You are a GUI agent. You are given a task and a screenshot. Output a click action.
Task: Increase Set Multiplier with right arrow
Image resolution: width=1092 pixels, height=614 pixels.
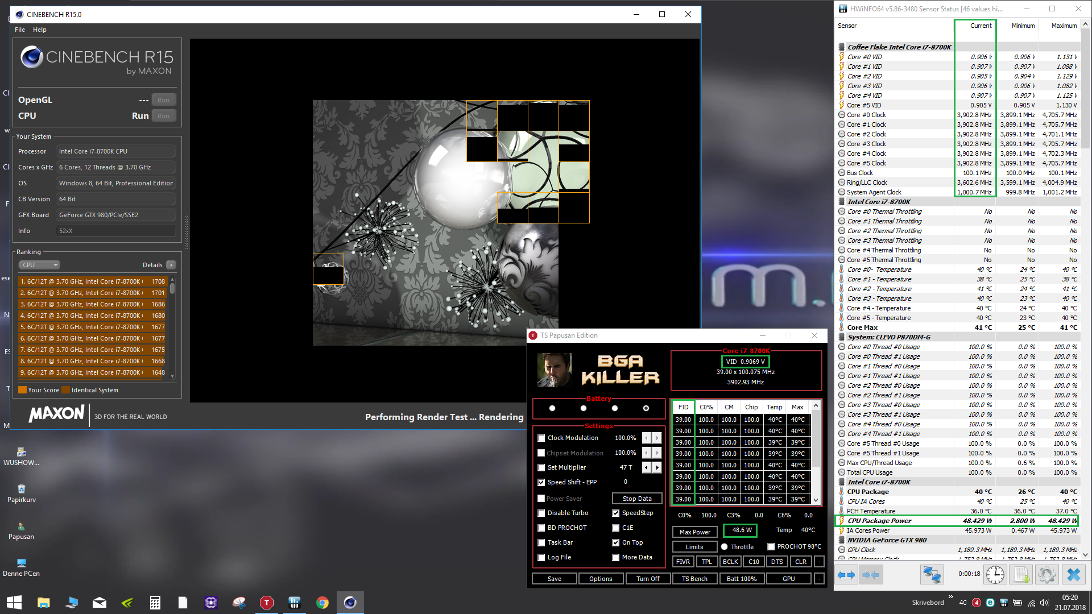pos(657,467)
